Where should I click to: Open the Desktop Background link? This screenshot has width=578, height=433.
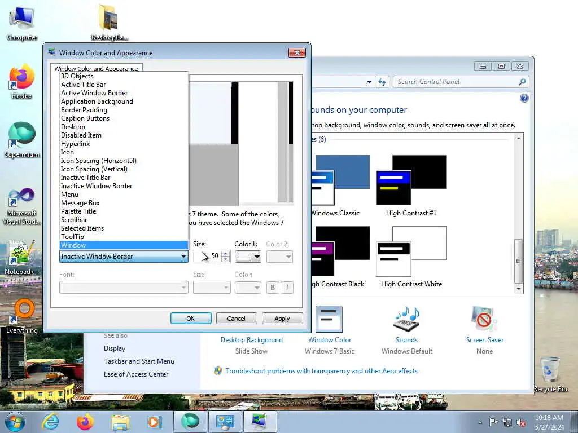pos(252,340)
